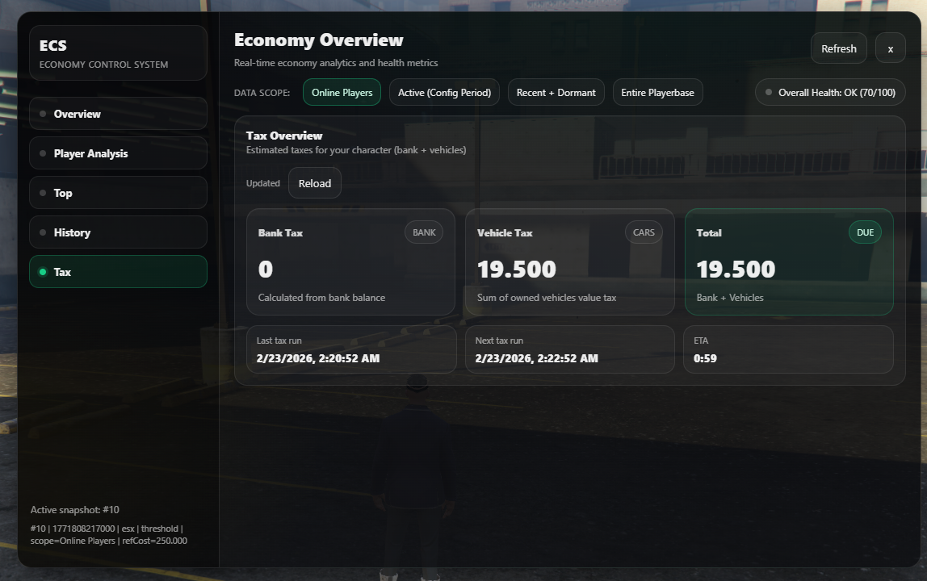Click the snapshot details text with refCost
Image resolution: width=927 pixels, height=581 pixels.
[x=109, y=534]
